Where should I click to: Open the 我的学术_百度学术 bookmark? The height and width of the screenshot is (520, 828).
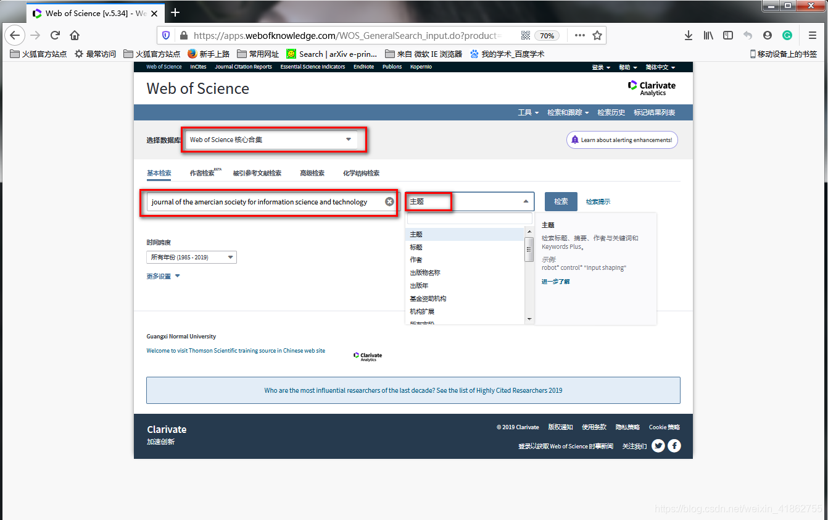click(507, 54)
